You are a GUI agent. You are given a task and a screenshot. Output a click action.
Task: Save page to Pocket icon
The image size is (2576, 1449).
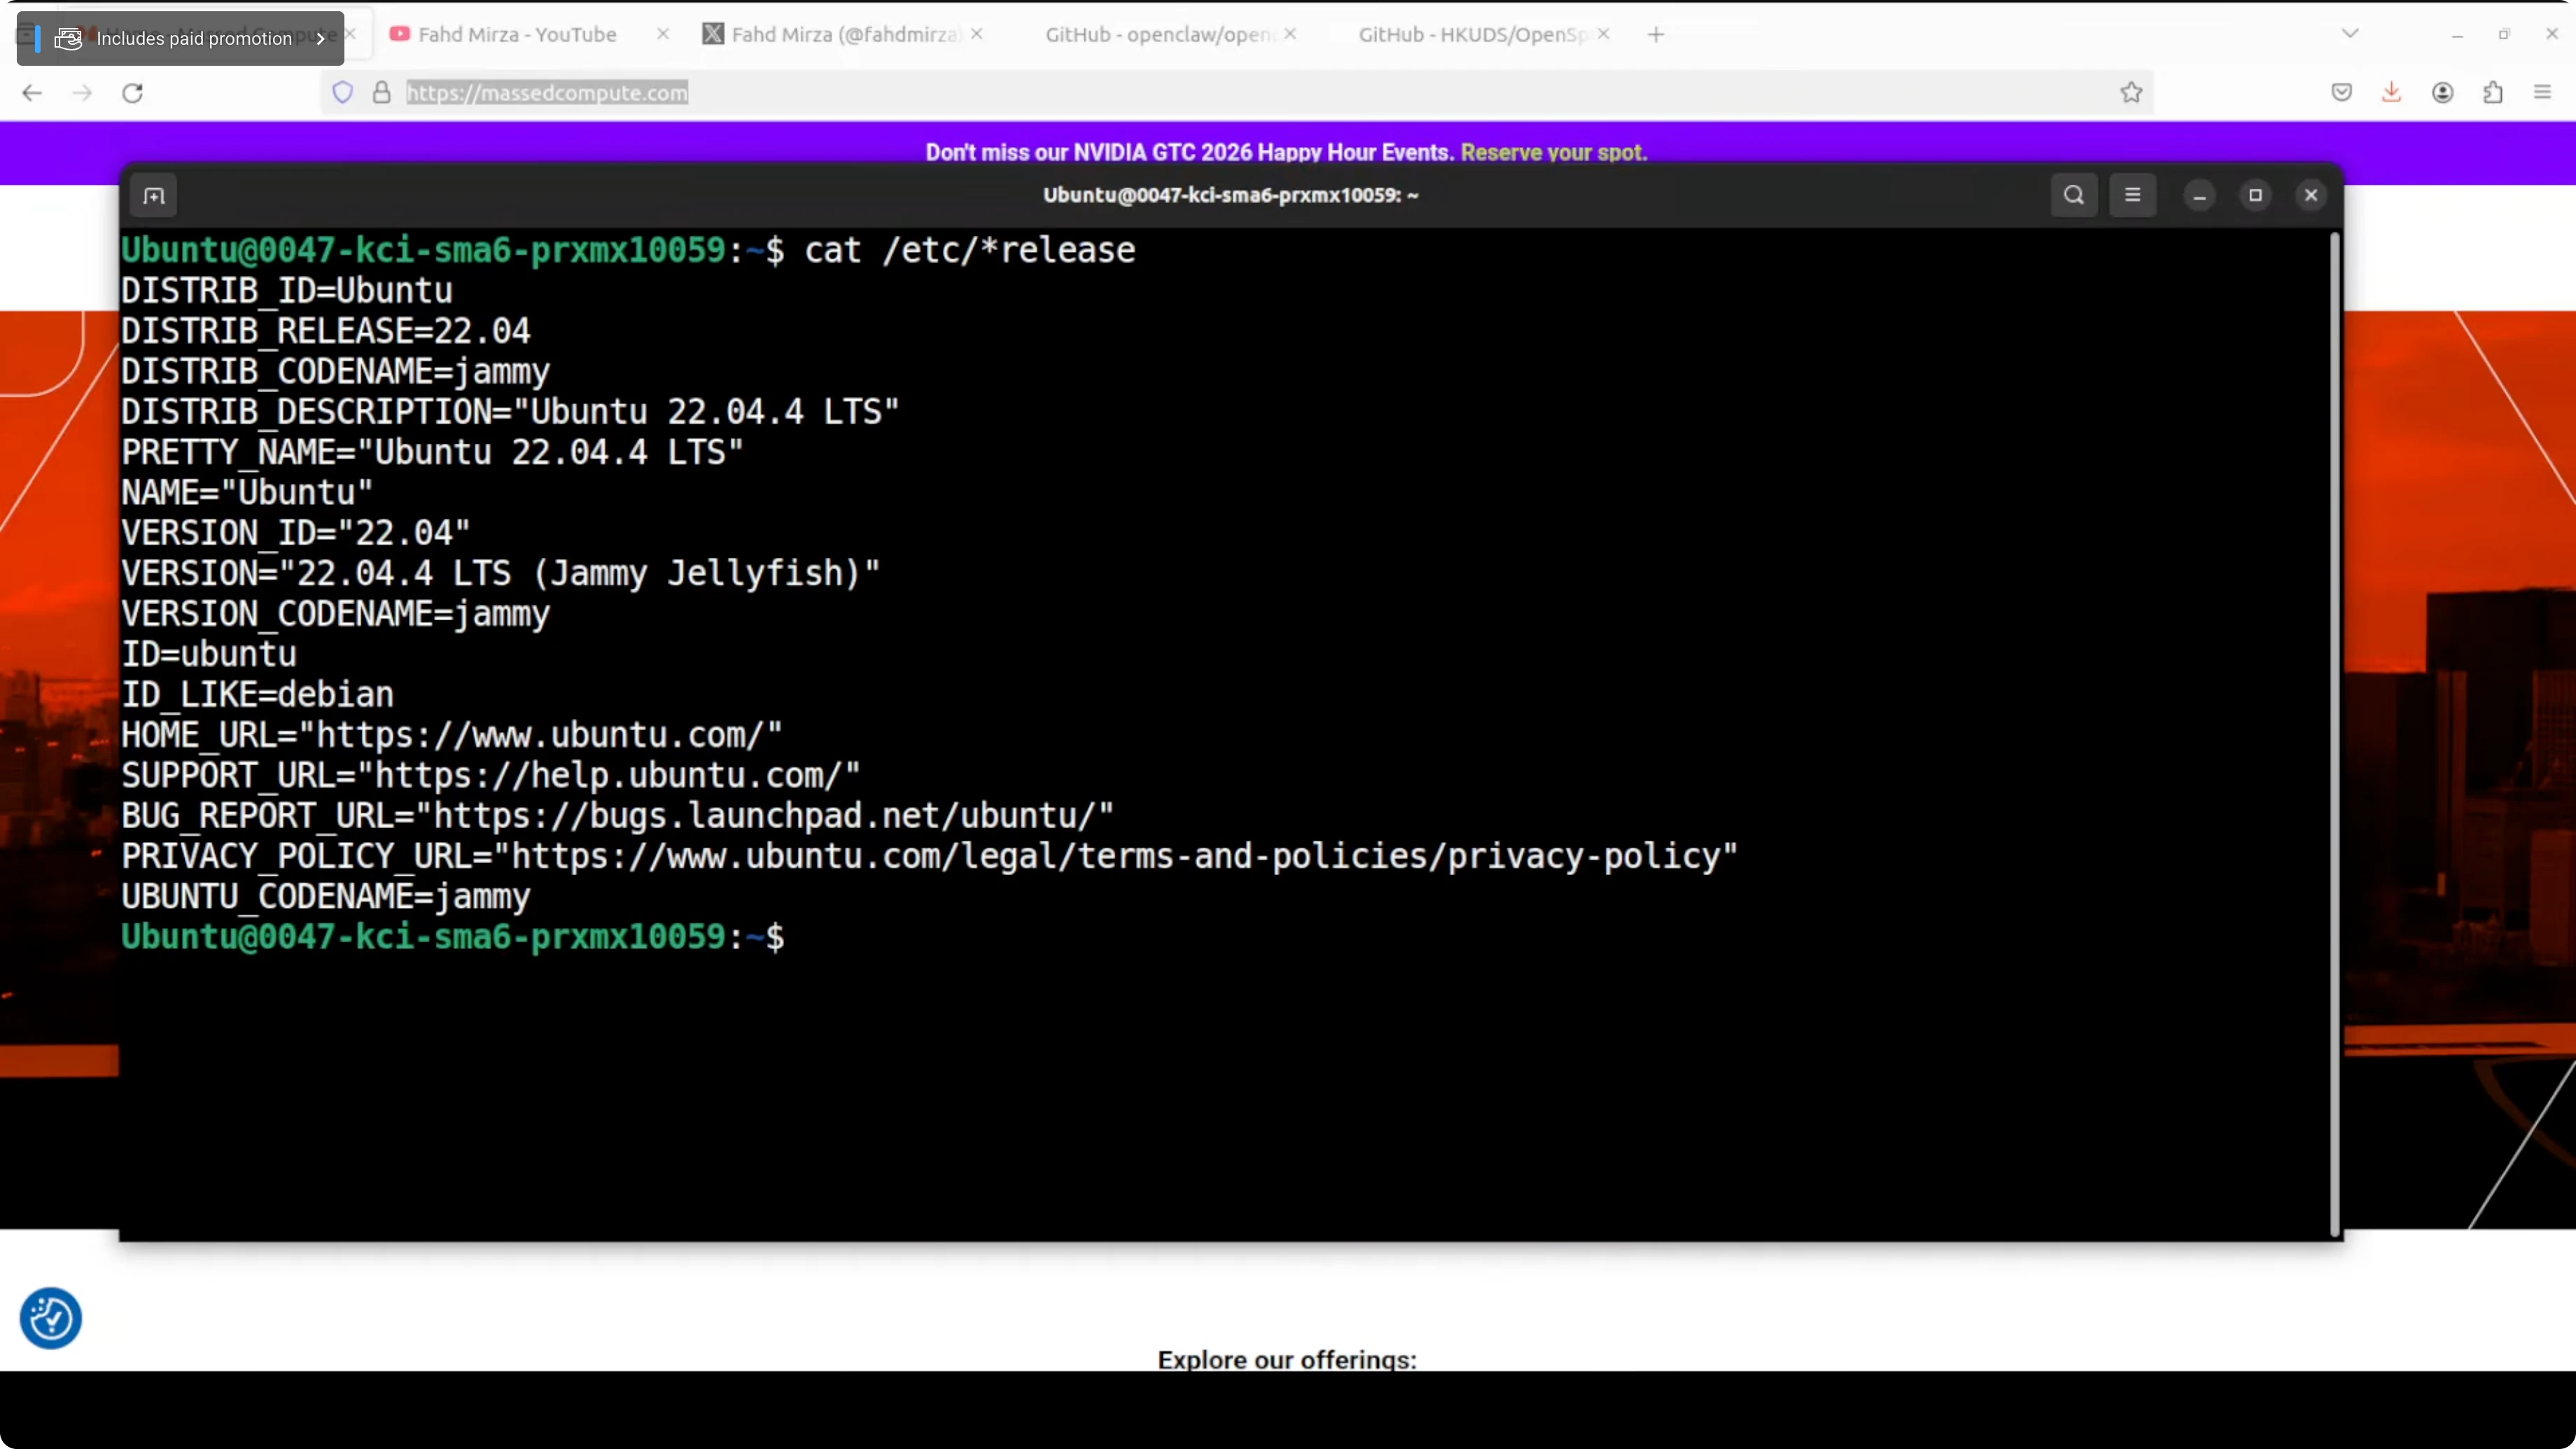2341,93
